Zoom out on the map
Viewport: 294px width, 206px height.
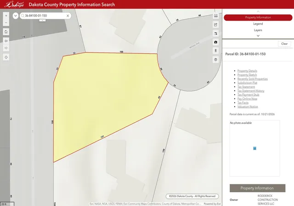click(6, 23)
